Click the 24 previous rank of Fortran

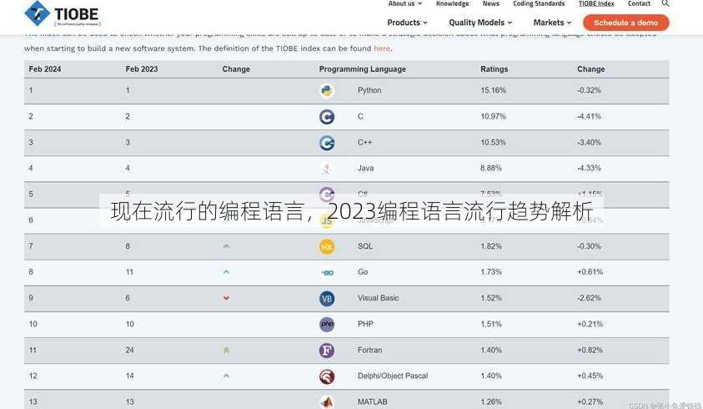coord(129,351)
